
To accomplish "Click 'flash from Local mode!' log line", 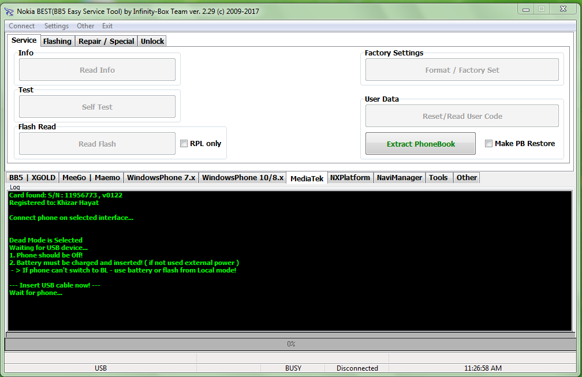I will (123, 270).
